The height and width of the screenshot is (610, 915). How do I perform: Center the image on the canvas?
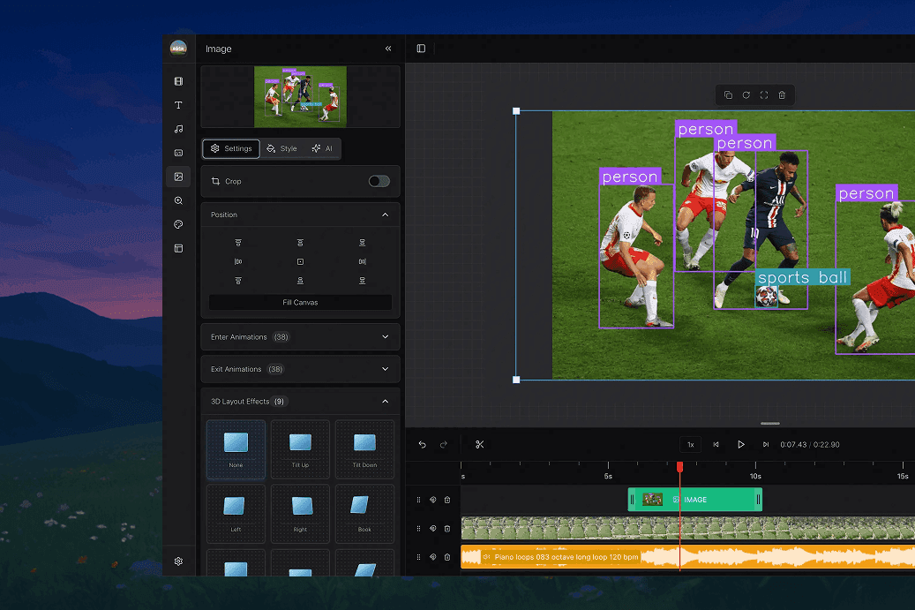[300, 261]
